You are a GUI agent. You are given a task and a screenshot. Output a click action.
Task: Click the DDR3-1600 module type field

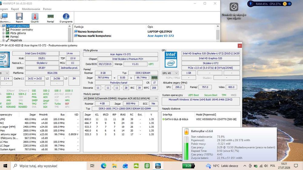click(125, 109)
